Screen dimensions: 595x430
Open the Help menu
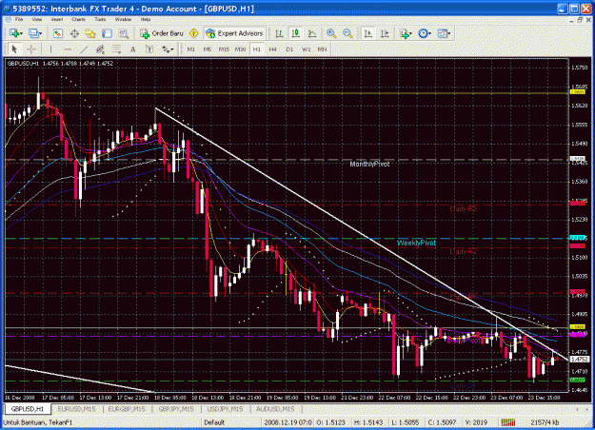(146, 19)
